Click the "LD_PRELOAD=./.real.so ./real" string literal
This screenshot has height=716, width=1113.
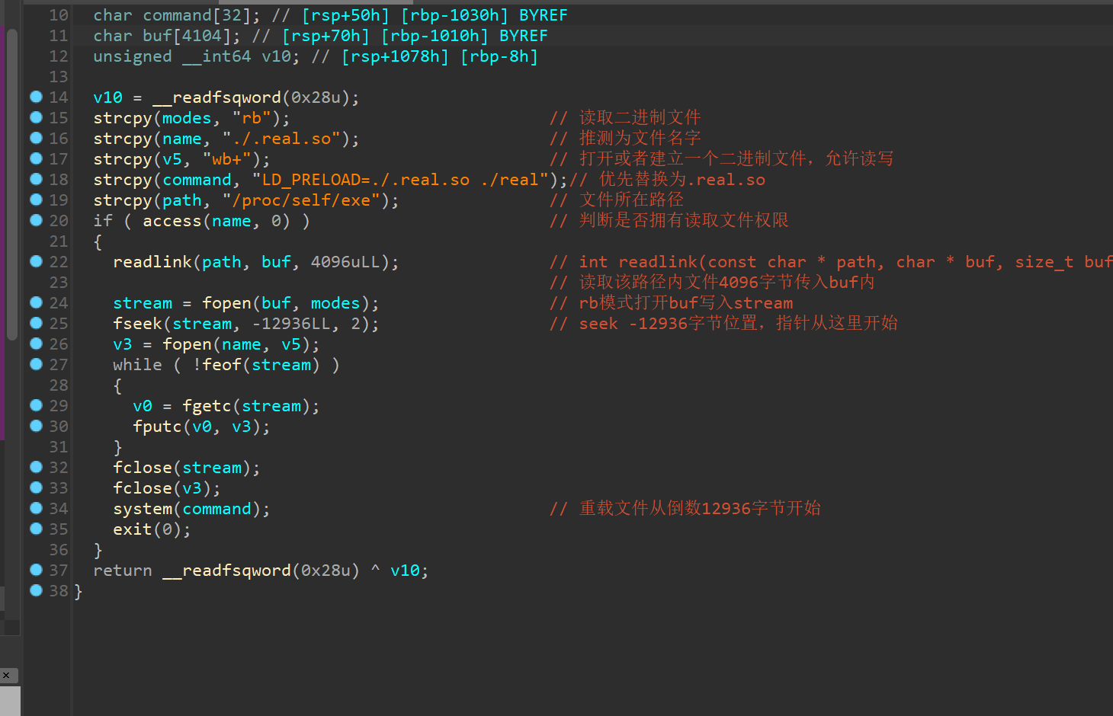pyautogui.click(x=400, y=180)
